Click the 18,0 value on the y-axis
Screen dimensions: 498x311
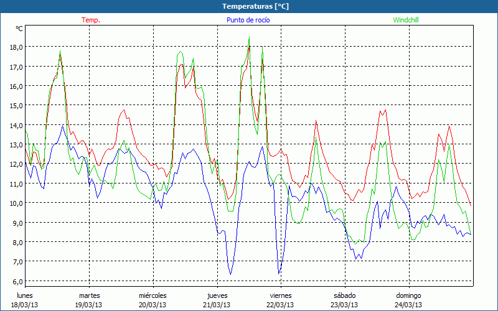[x=15, y=47]
